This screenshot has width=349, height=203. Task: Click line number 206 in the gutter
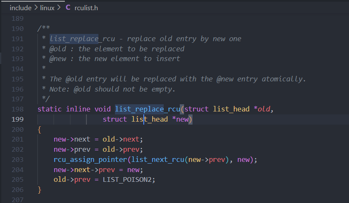(x=17, y=189)
